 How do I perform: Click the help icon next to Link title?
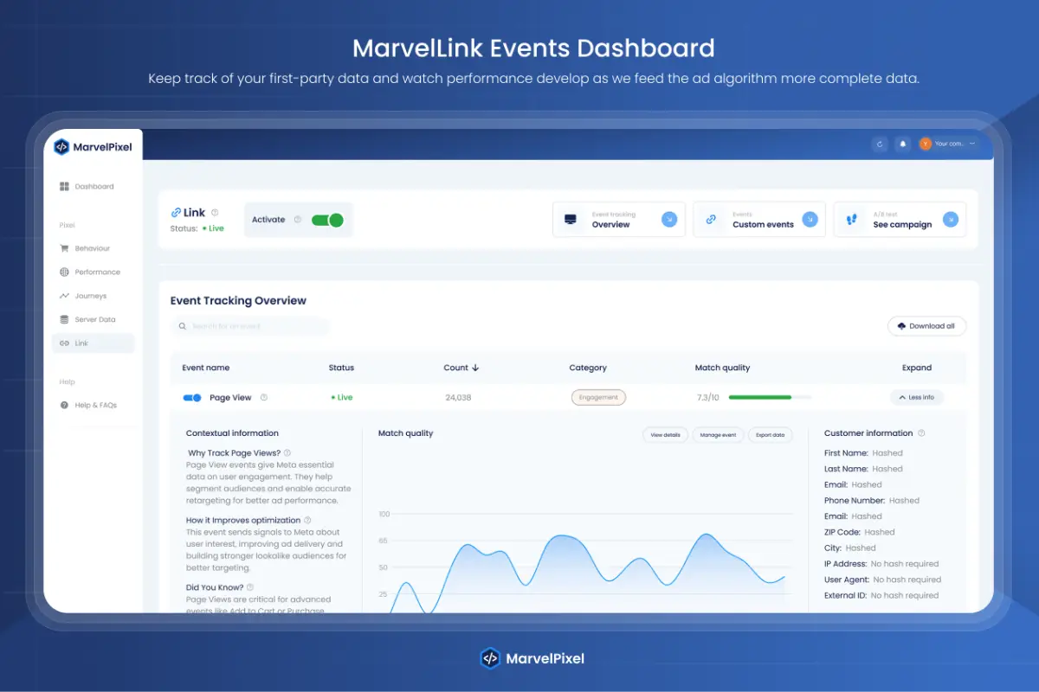click(215, 213)
